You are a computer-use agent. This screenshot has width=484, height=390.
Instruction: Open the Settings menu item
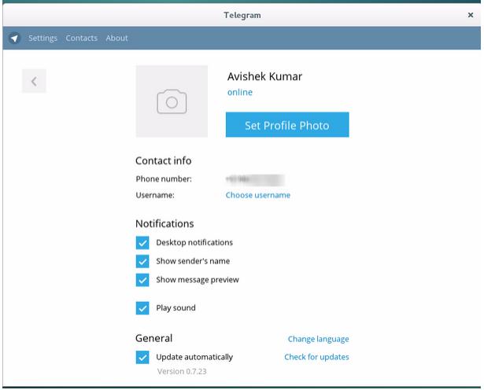[42, 38]
